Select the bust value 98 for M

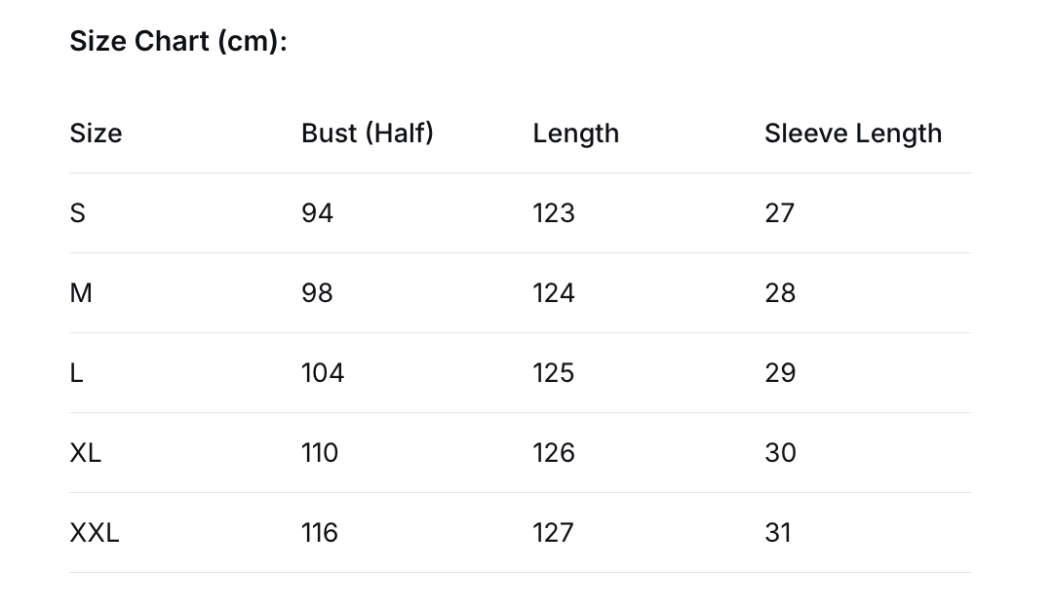[x=317, y=293]
